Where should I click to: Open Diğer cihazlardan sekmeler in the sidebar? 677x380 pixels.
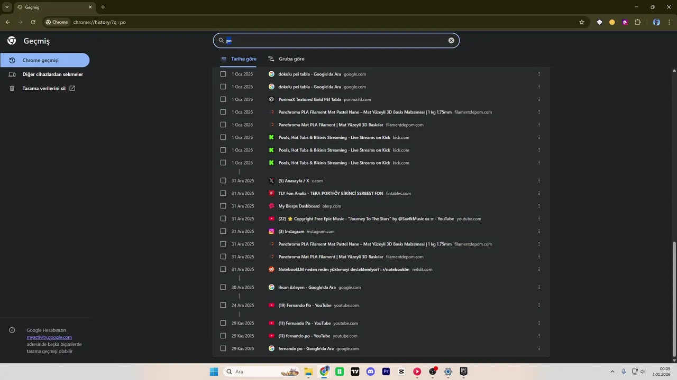[45, 74]
